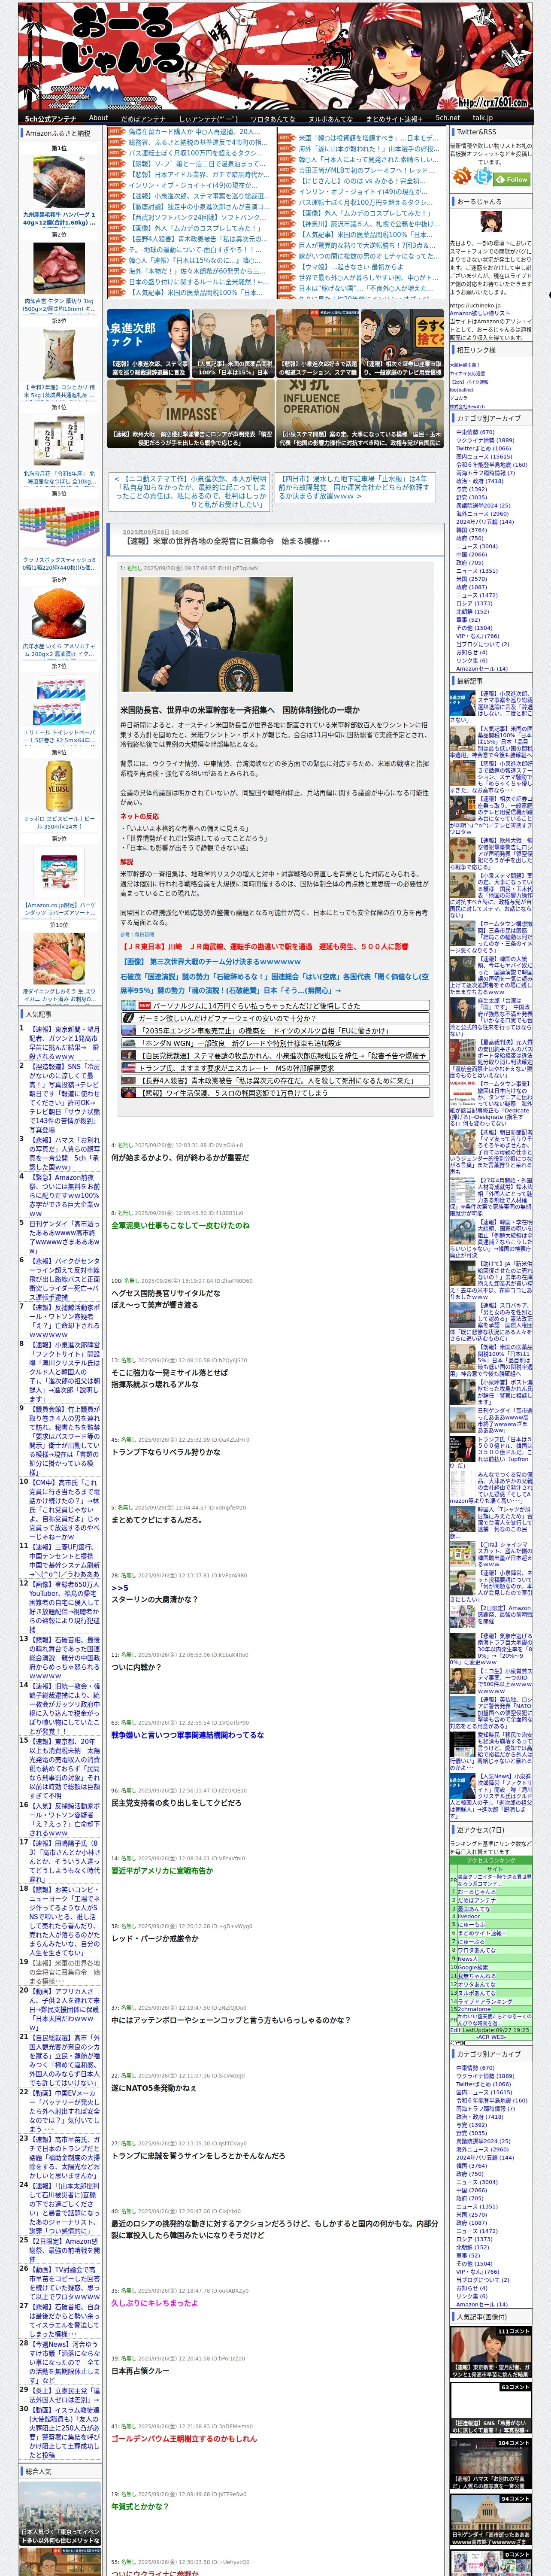Open だめぽアンテナ in the navigation bar
This screenshot has width=551, height=2576.
click(x=143, y=118)
